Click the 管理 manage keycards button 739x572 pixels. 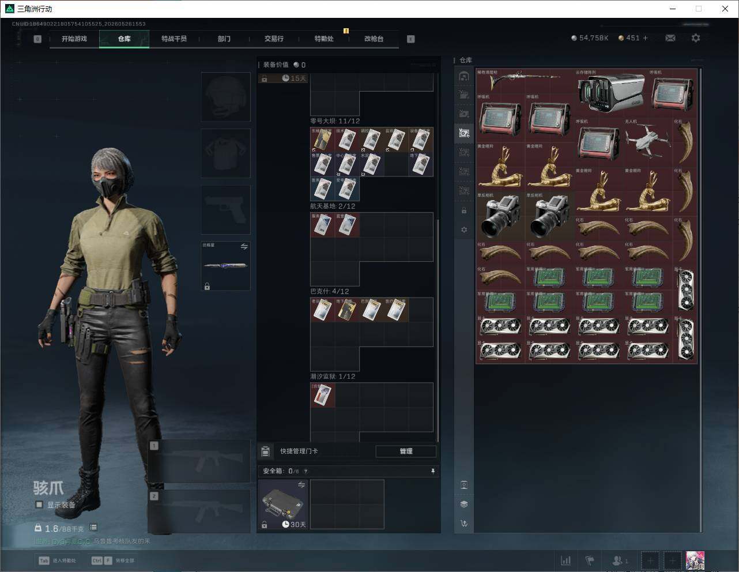point(406,451)
